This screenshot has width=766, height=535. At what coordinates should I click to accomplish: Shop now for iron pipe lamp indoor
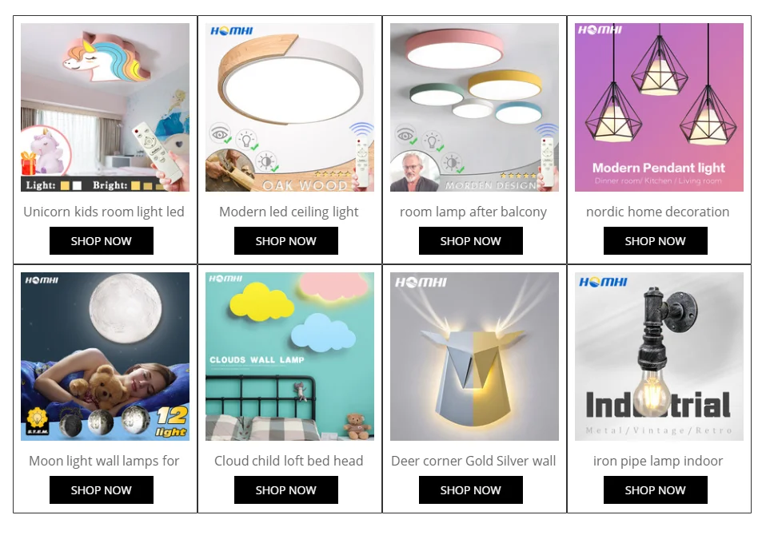tap(655, 490)
